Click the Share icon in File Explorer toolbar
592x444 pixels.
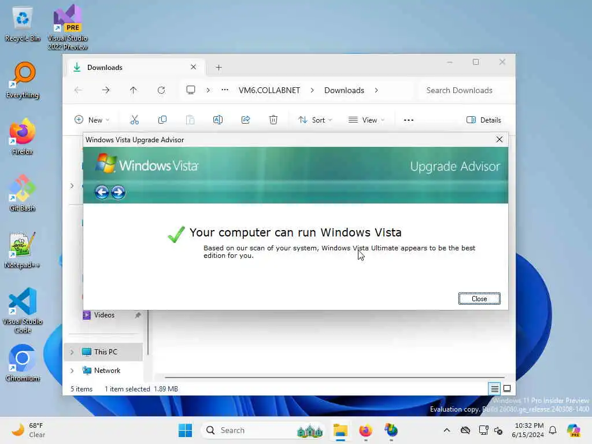click(246, 120)
